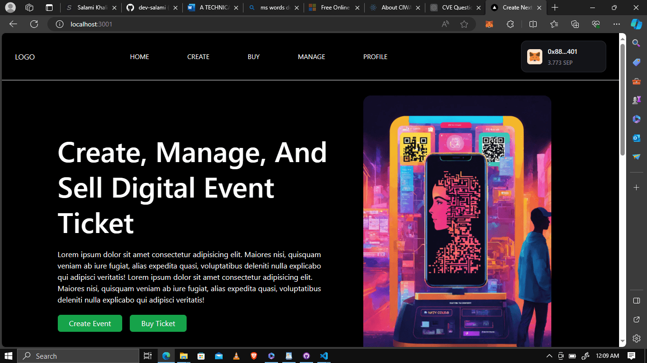Open File Explorer from the taskbar
Screen dimensions: 647x363
[x=183, y=355]
